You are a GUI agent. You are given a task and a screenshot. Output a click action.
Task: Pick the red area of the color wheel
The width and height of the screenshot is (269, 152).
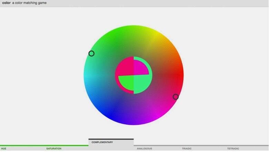[x=179, y=75]
